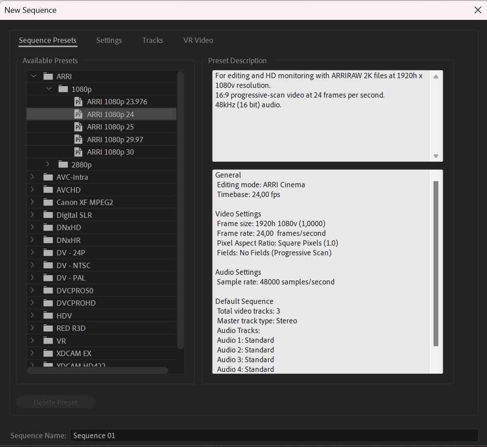Expand the 2880p subfolder

[48, 164]
